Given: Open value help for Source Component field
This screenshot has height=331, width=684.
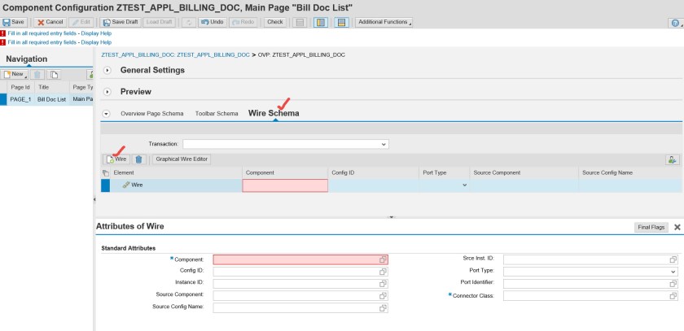Looking at the screenshot, I should pyautogui.click(x=383, y=296).
